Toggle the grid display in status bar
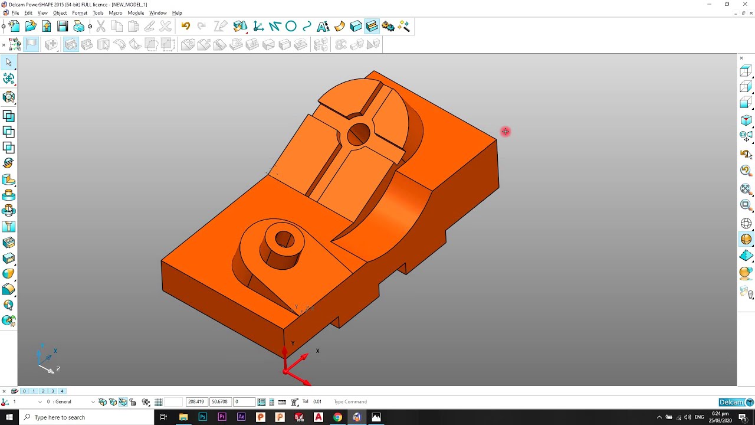Image resolution: width=755 pixels, height=425 pixels. point(159,402)
